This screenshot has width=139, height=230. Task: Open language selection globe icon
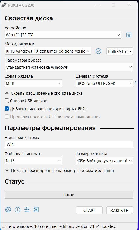[x=8, y=210]
